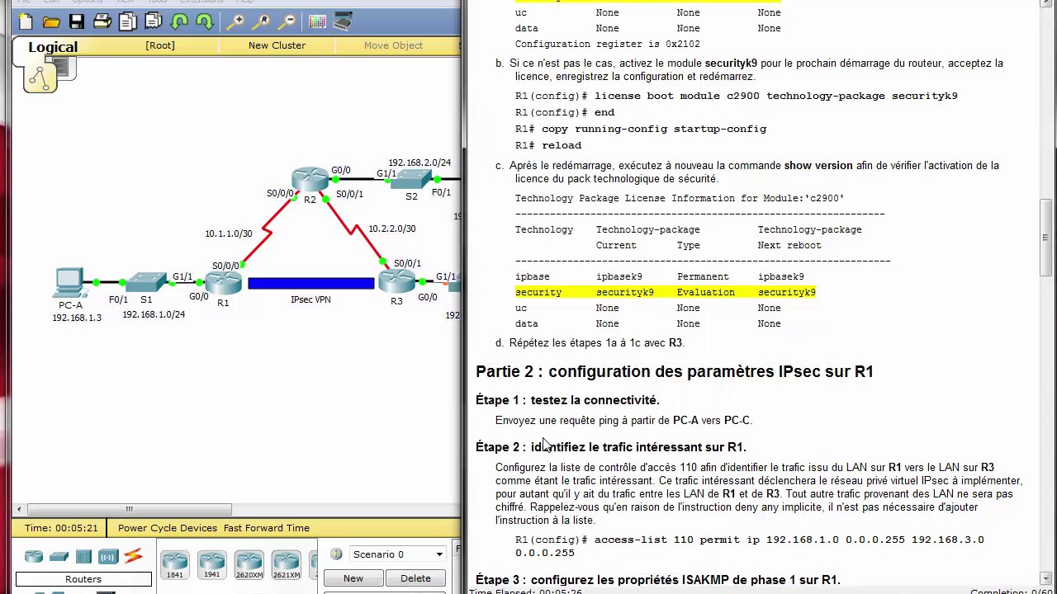Click Power Cycle Devices
This screenshot has height=594, width=1057.
(168, 528)
